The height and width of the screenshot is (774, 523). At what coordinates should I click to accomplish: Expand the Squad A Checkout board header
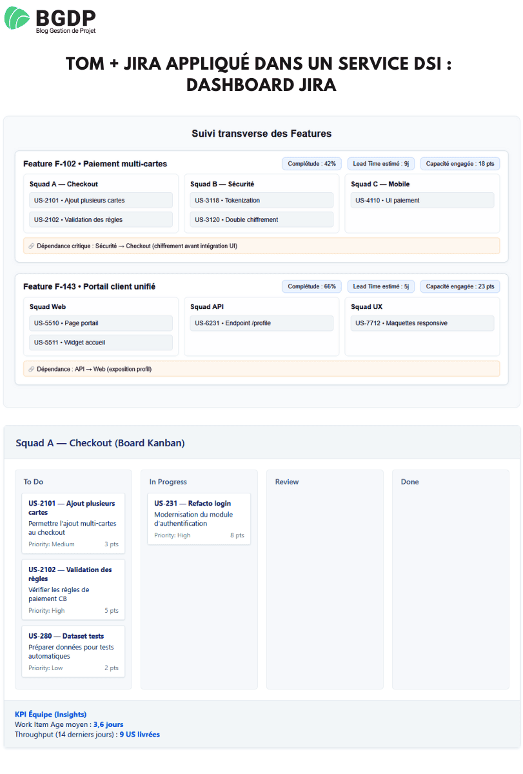(x=100, y=443)
